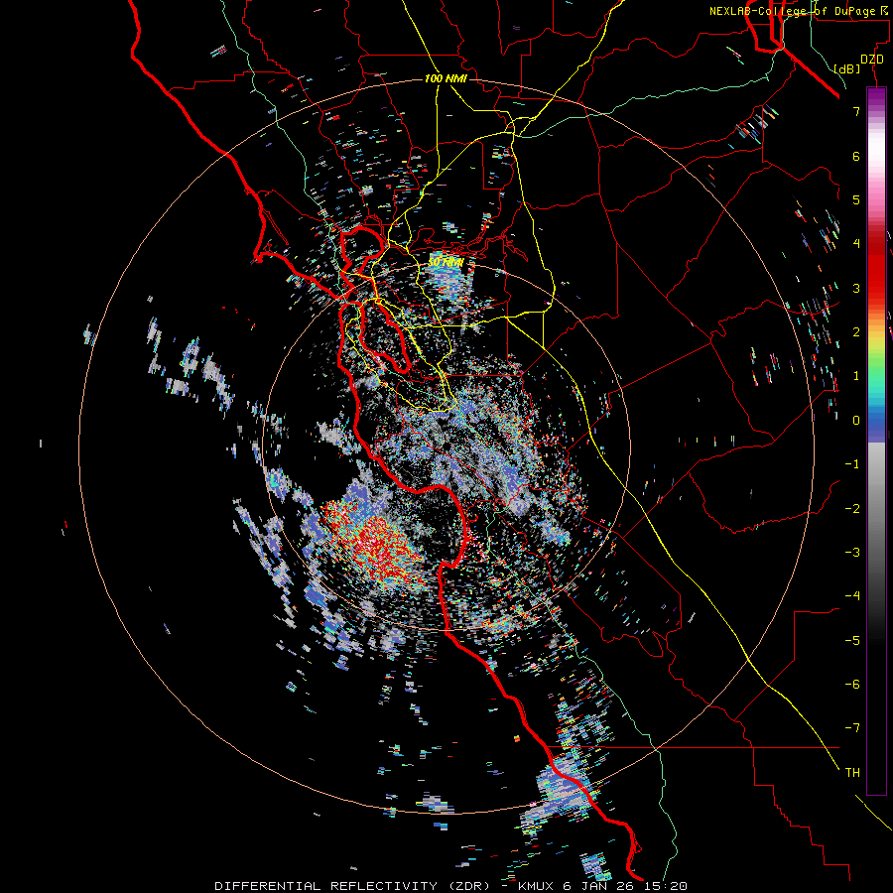This screenshot has height=893, width=893.
Task: Click the 50 NMI range ring label
Action: click(x=446, y=262)
